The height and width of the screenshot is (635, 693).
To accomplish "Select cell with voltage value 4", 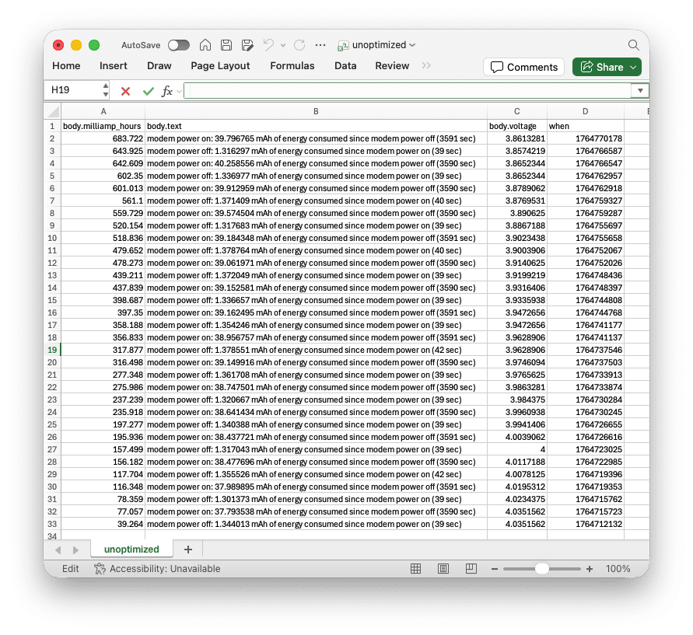I will (517, 449).
